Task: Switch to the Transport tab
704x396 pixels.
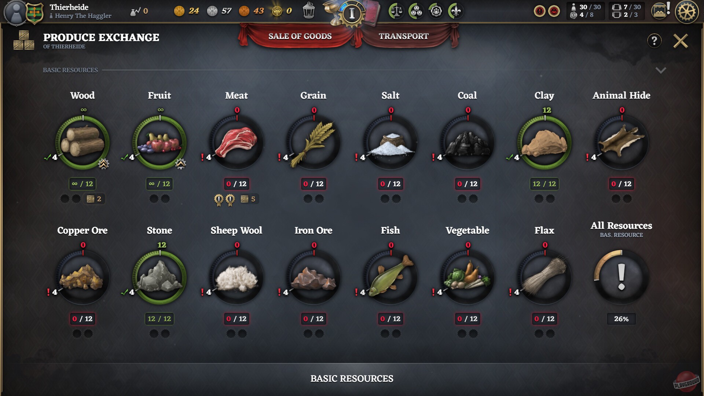Action: pyautogui.click(x=404, y=36)
